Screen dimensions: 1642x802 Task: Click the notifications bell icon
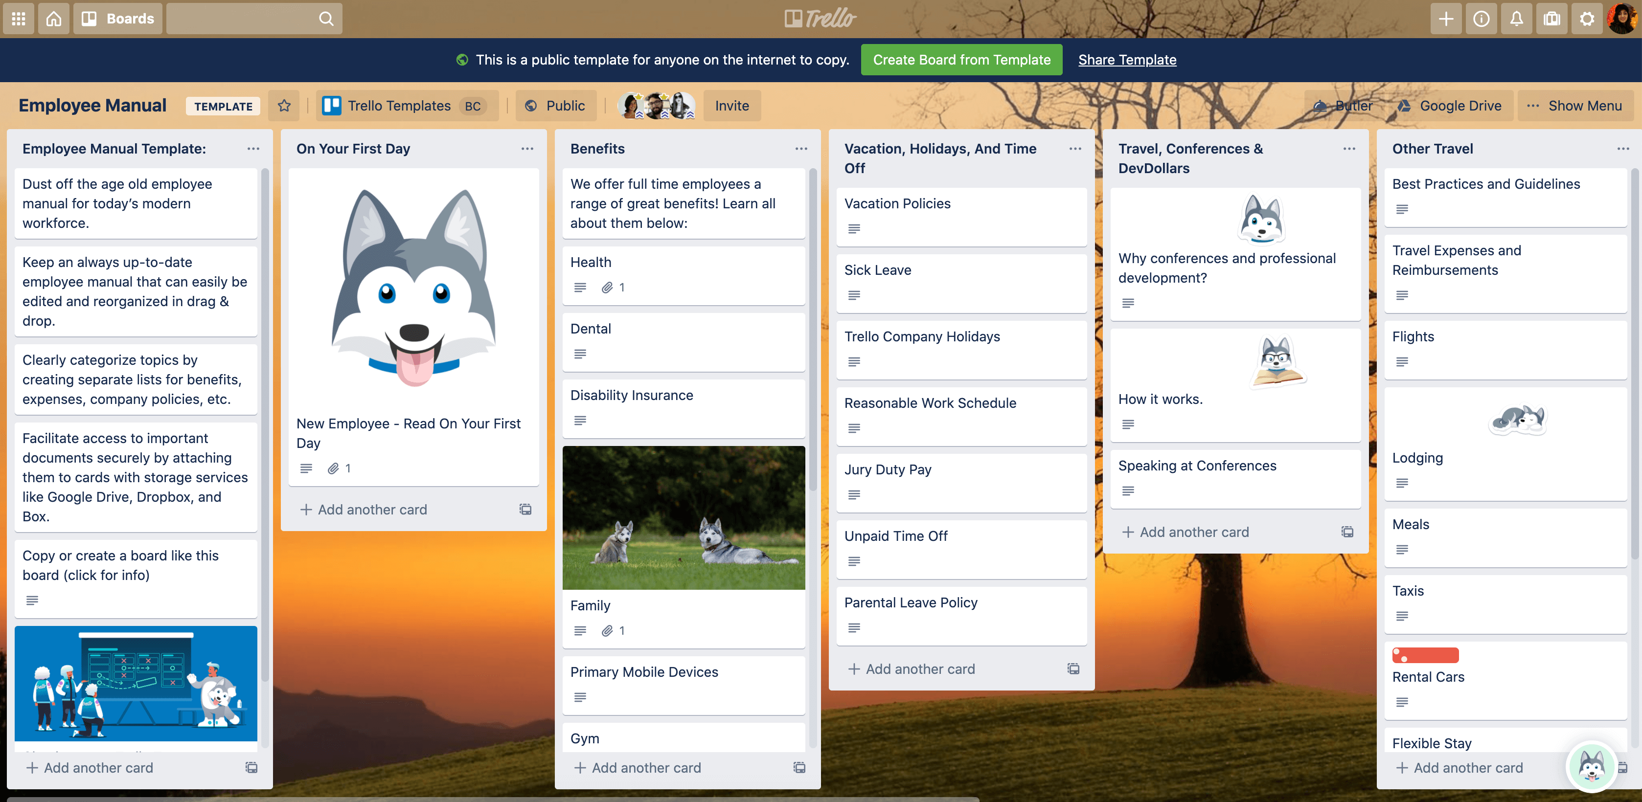(1516, 18)
